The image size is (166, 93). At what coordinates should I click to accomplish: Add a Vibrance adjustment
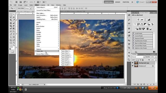tap(135, 24)
